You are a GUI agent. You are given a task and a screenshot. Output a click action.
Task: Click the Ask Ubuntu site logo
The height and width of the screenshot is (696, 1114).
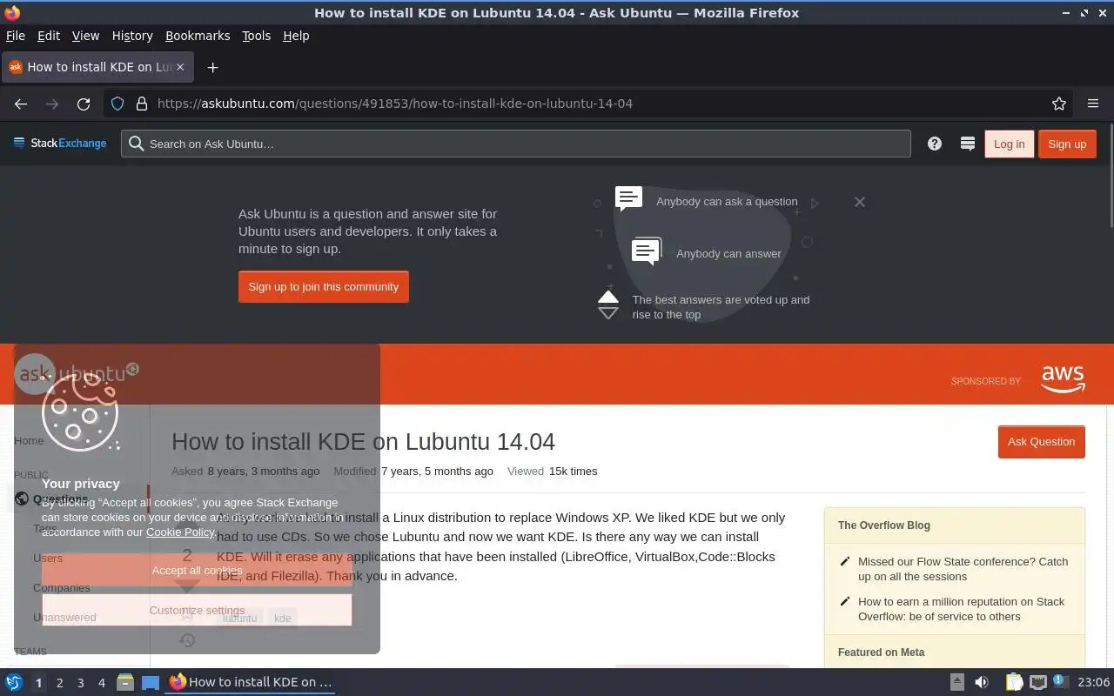77,374
